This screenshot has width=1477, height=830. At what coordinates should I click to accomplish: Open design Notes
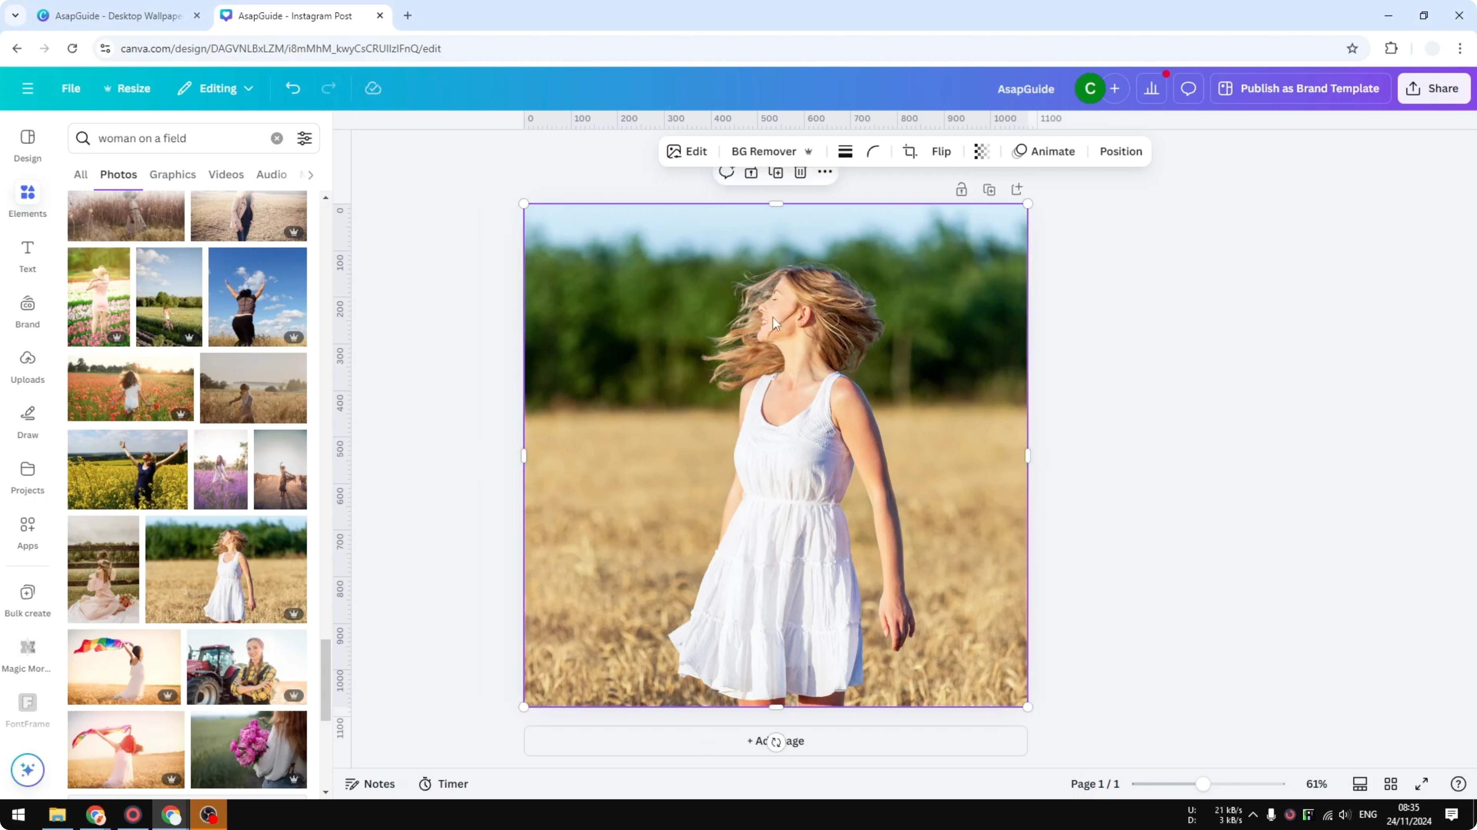370,783
